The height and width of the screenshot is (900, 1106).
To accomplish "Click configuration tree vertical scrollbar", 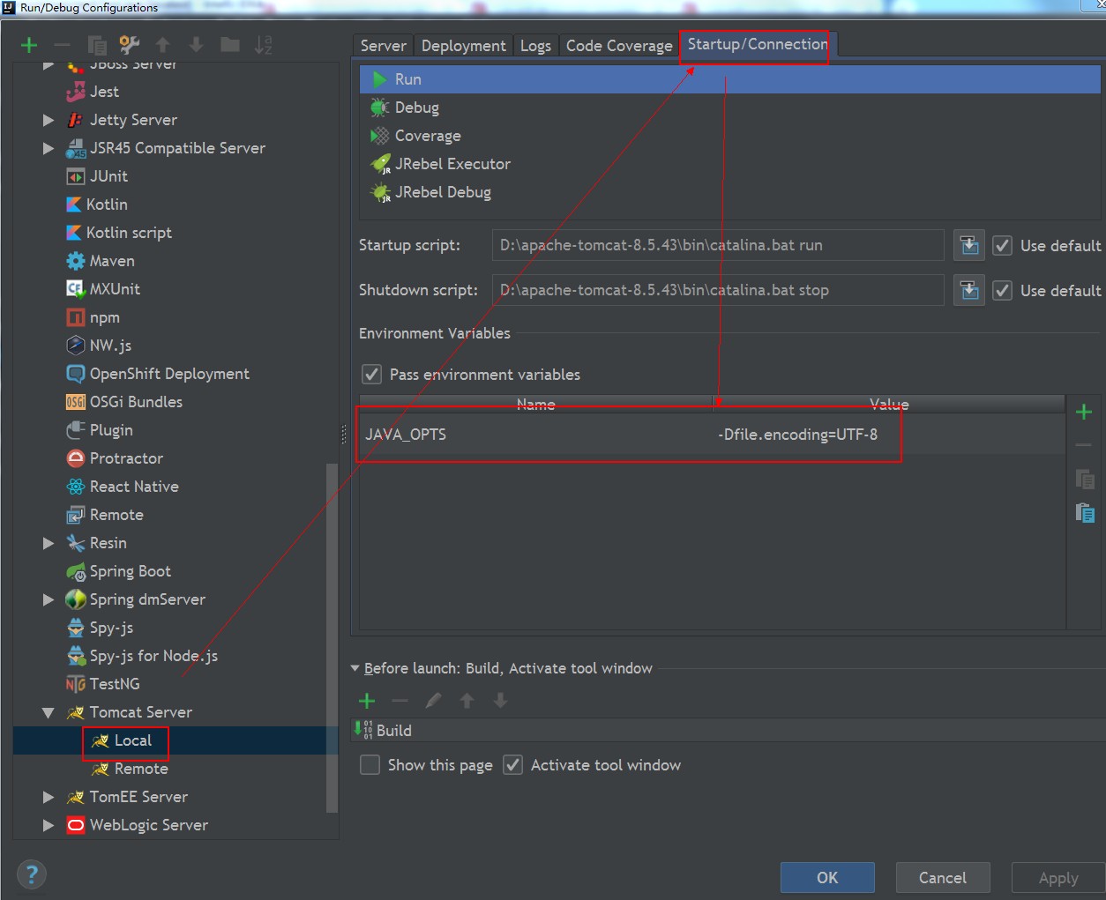I will tap(332, 637).
